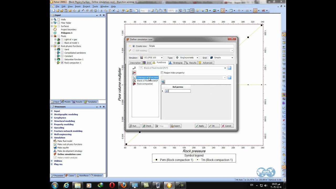Expand the Wells tree node

tap(52, 20)
